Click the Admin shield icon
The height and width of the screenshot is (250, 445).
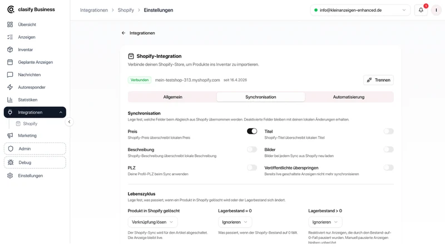[11, 148]
